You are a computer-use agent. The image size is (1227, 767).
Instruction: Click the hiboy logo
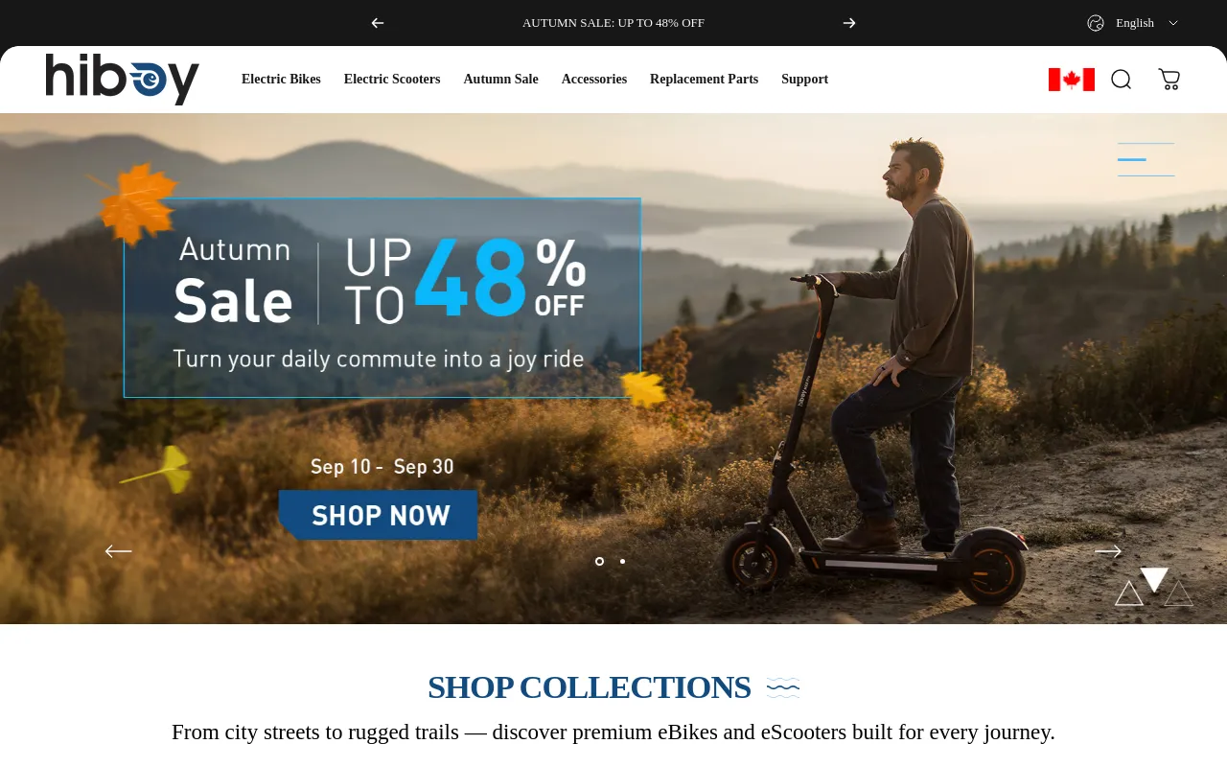[x=123, y=80]
